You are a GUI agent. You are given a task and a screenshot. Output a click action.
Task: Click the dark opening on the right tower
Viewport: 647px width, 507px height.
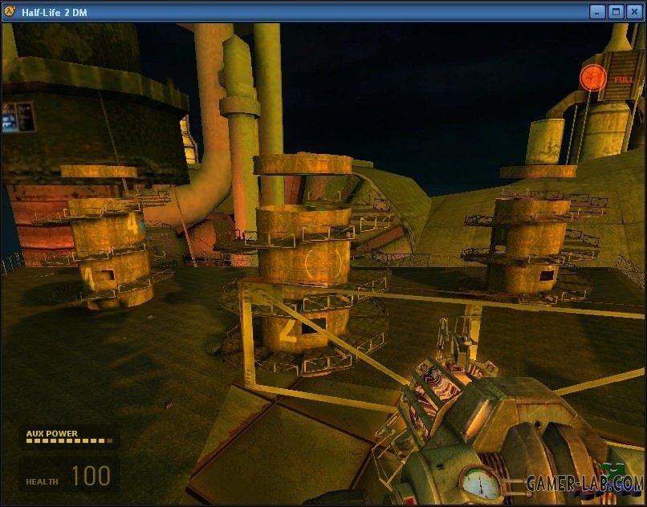[547, 275]
